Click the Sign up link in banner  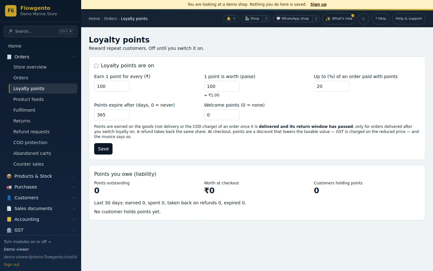point(318,4)
